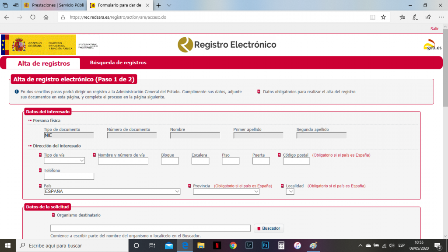Click the Buscador button
448x252 pixels.
[x=269, y=228]
